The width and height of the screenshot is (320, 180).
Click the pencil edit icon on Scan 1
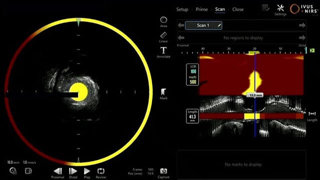tap(219, 25)
